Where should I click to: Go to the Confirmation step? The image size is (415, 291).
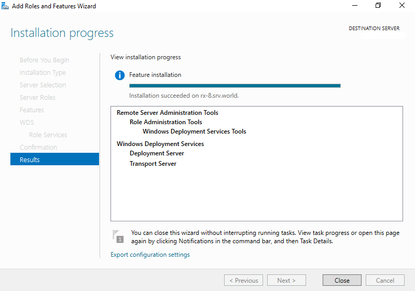(x=38, y=148)
